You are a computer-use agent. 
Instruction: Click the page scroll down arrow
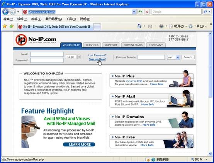tap(210, 154)
